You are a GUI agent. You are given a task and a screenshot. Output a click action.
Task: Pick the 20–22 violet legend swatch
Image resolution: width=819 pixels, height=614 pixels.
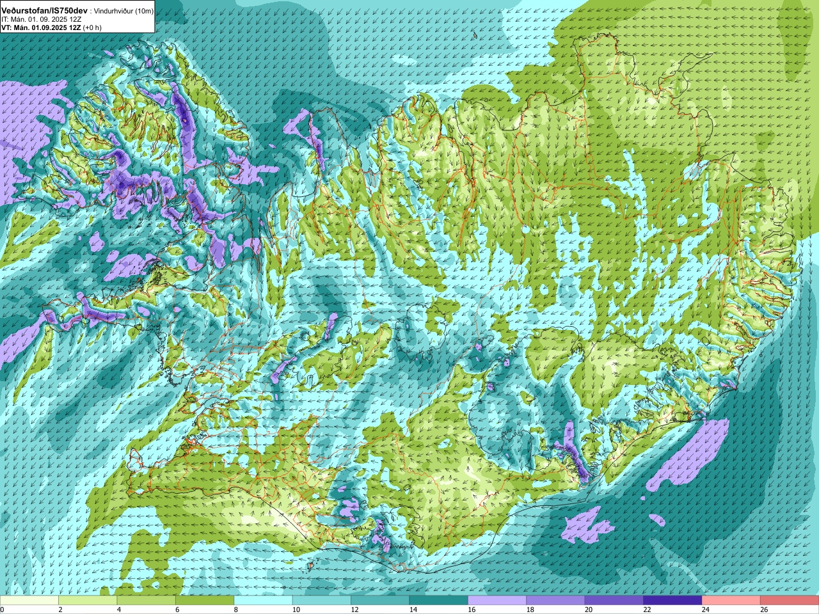click(x=614, y=601)
